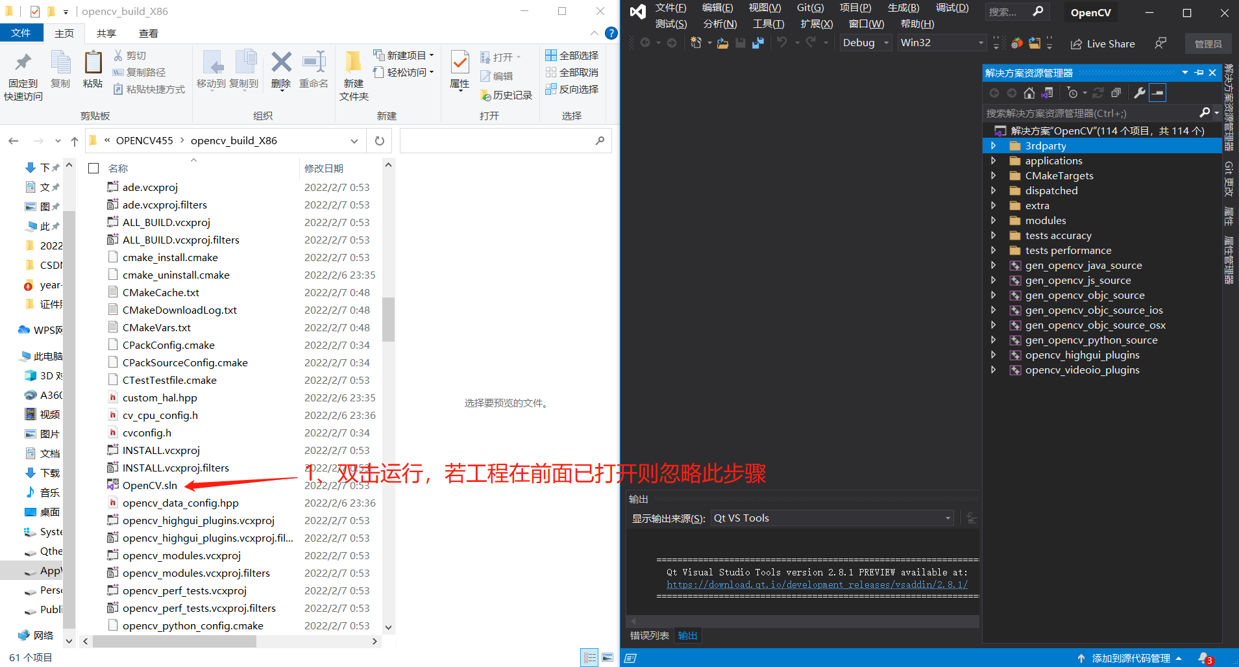
Task: Click the Live Share button
Action: tap(1103, 44)
